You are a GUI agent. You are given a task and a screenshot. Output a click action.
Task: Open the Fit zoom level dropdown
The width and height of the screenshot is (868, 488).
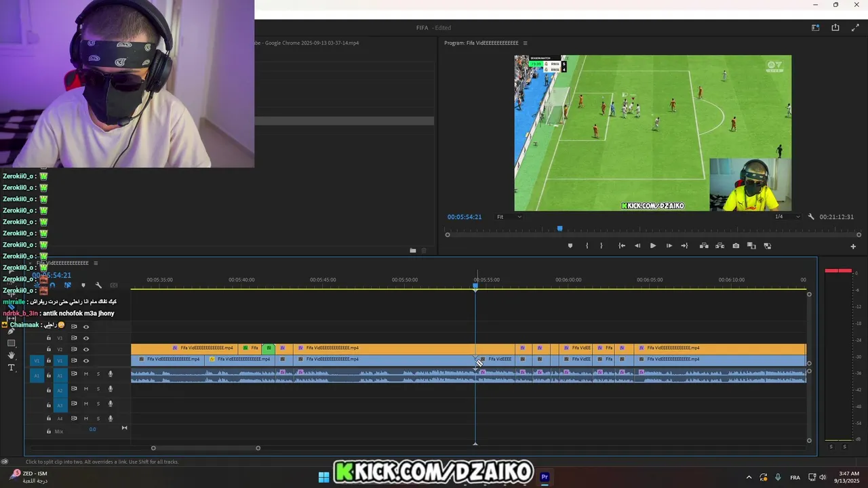509,217
